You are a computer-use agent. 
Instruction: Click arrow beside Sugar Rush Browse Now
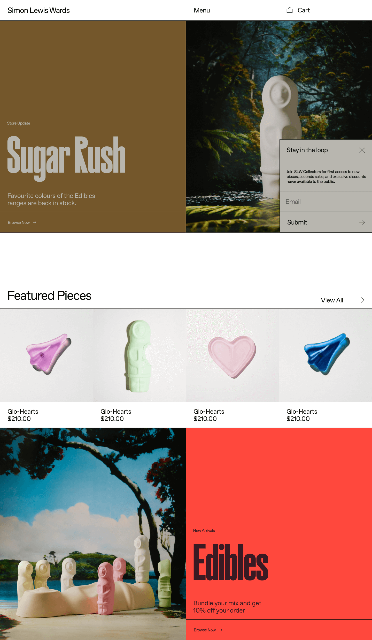coord(35,222)
